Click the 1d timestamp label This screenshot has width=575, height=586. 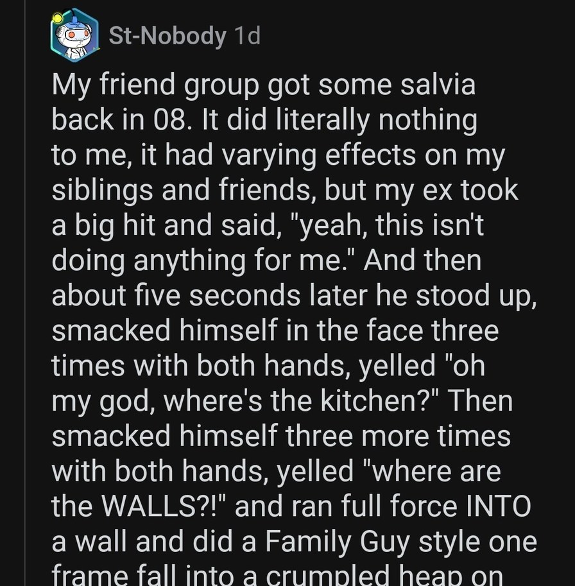[246, 35]
